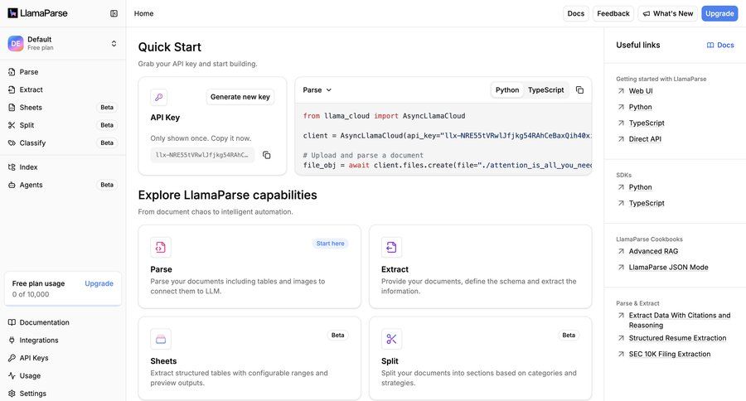The image size is (746, 401).
Task: Open the Parse dropdown in code panel
Action: point(317,90)
